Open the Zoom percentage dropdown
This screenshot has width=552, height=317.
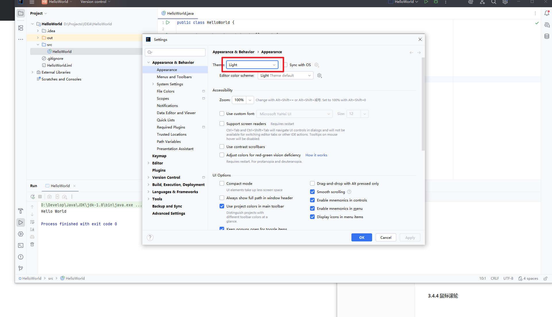[x=250, y=100]
